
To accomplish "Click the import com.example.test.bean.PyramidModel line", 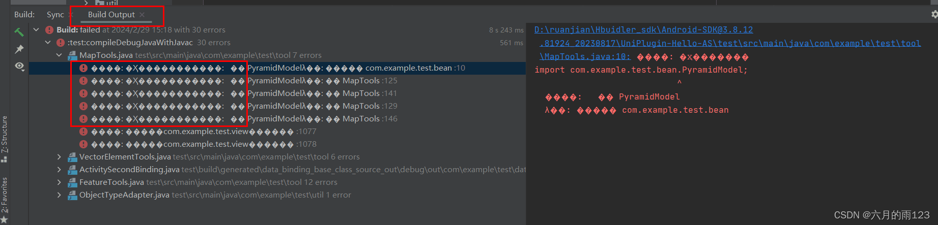I will point(641,70).
